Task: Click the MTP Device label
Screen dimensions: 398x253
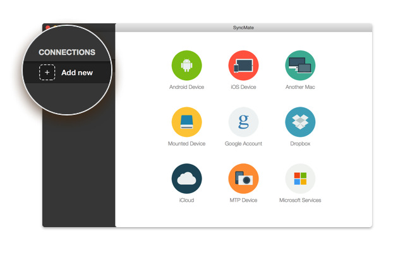Action: click(x=243, y=200)
